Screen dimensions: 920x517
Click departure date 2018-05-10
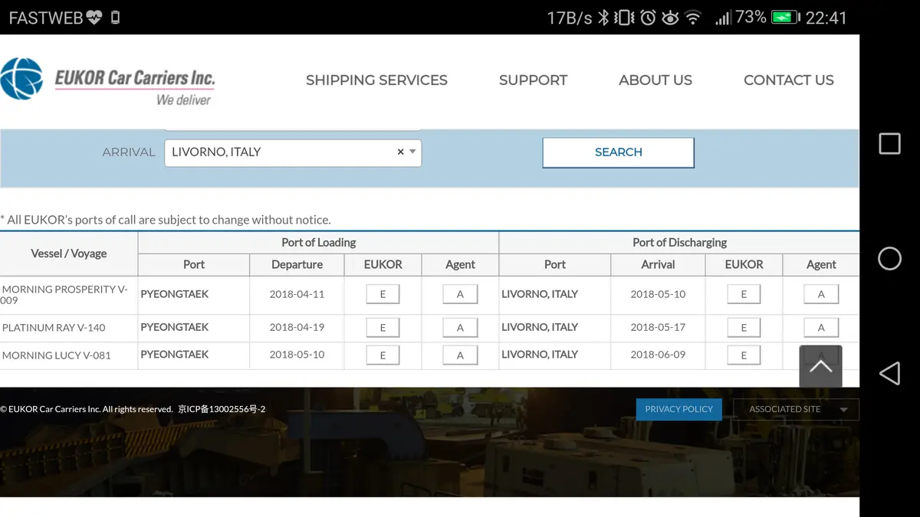[x=297, y=355]
